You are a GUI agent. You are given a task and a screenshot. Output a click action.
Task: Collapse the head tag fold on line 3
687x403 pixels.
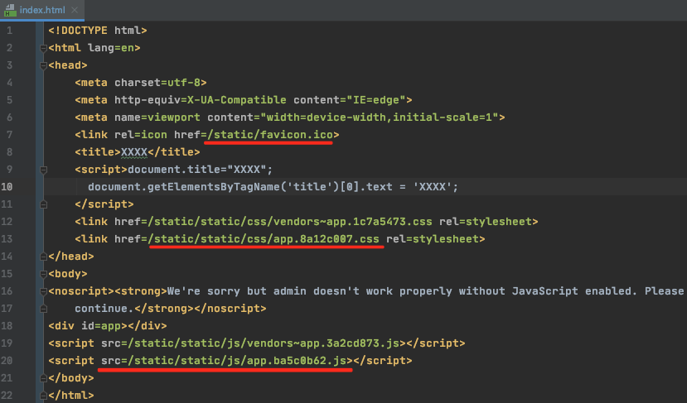43,65
